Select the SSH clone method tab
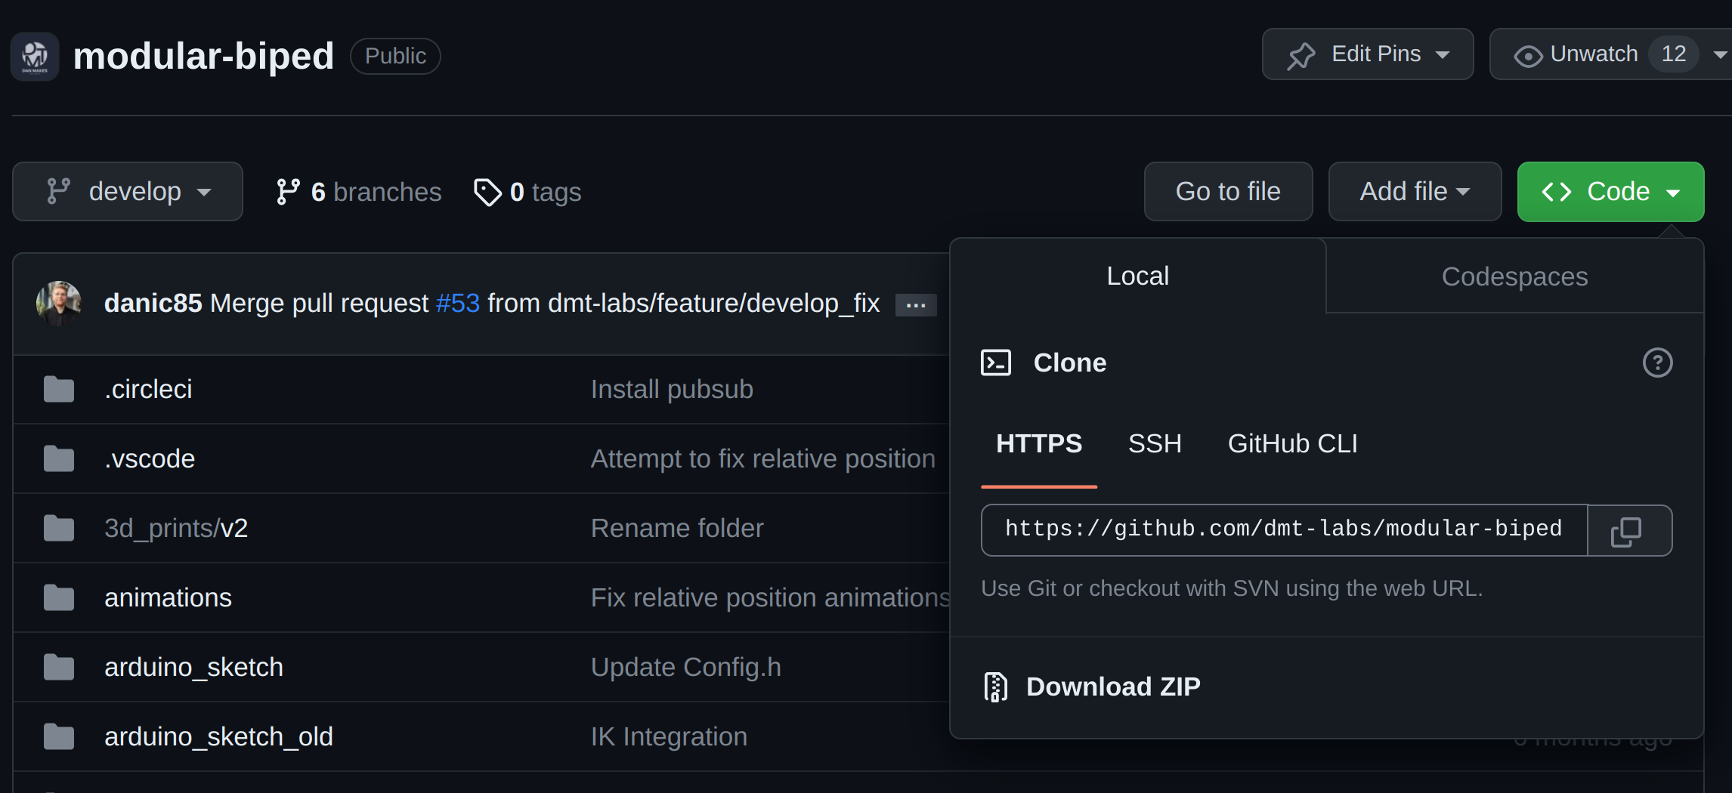Viewport: 1732px width, 793px height. 1154,444
